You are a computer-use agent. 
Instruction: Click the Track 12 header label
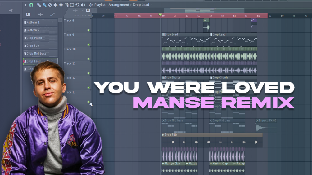[70, 78]
